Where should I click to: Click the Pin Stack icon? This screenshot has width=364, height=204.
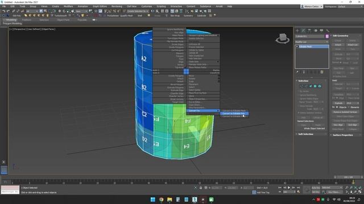coord(297,72)
